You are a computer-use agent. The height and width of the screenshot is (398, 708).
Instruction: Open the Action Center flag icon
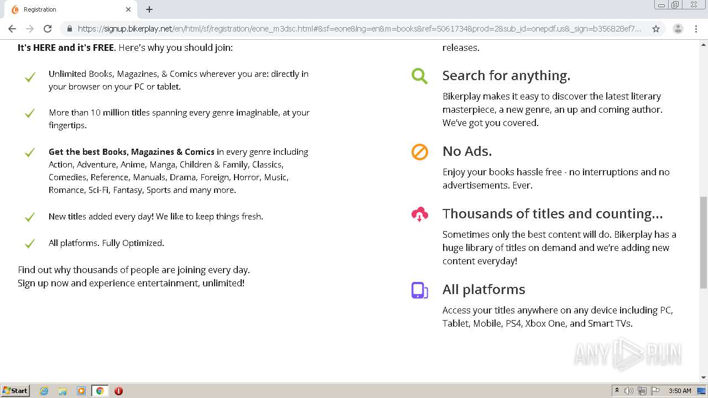click(655, 391)
